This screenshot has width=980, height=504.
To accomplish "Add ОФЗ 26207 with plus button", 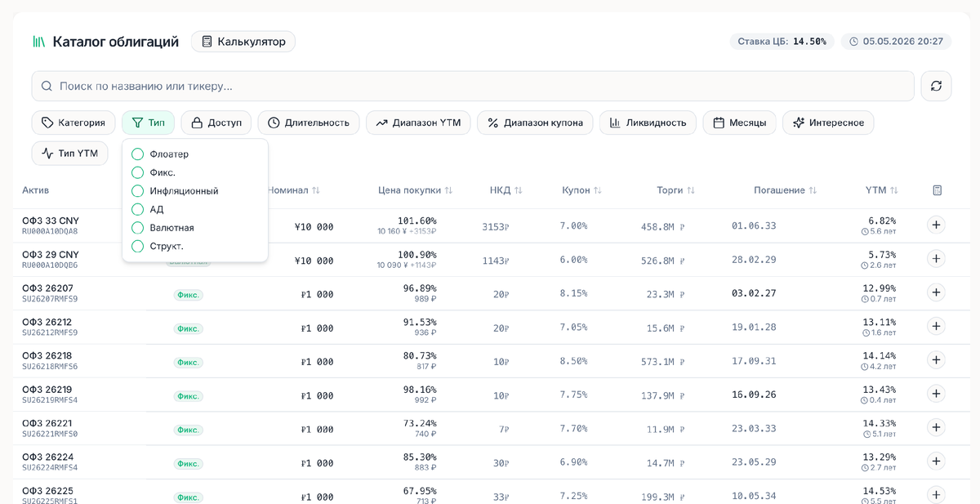I will coord(936,292).
